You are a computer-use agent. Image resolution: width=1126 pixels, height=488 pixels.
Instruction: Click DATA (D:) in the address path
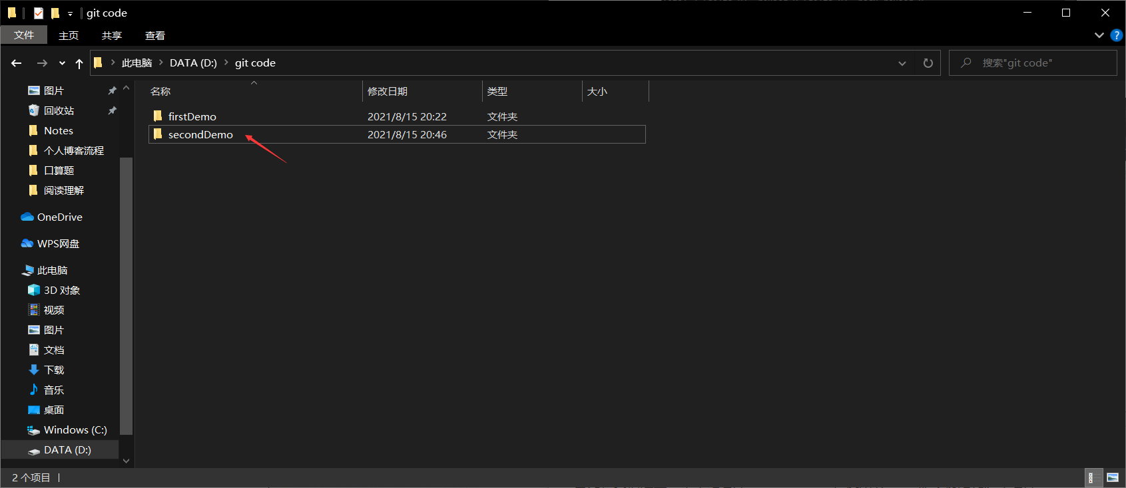(x=193, y=63)
